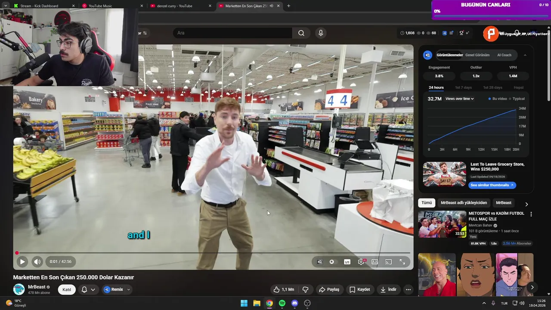Download the video with İndir button

(388, 289)
